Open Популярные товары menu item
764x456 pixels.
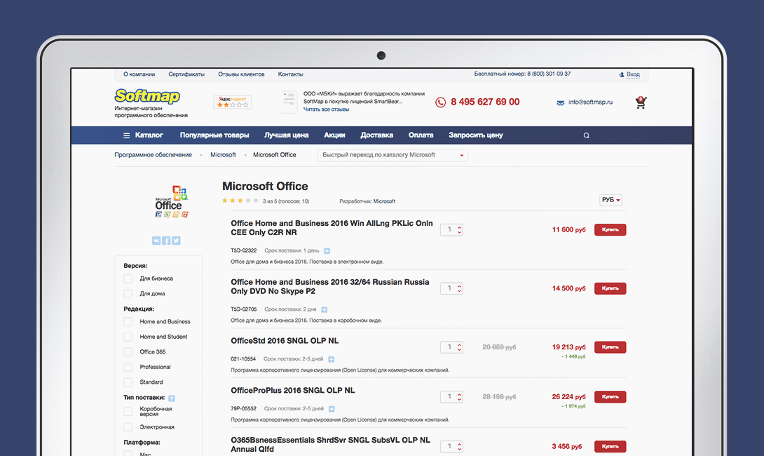click(x=214, y=135)
